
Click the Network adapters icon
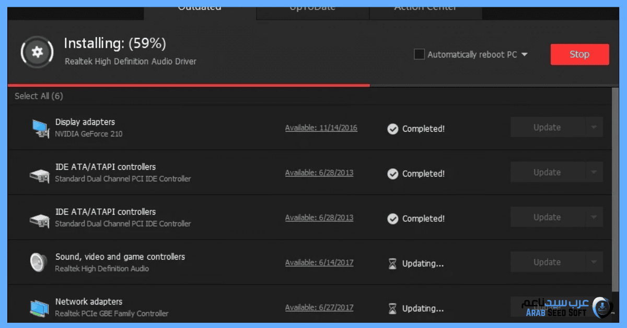pyautogui.click(x=39, y=307)
